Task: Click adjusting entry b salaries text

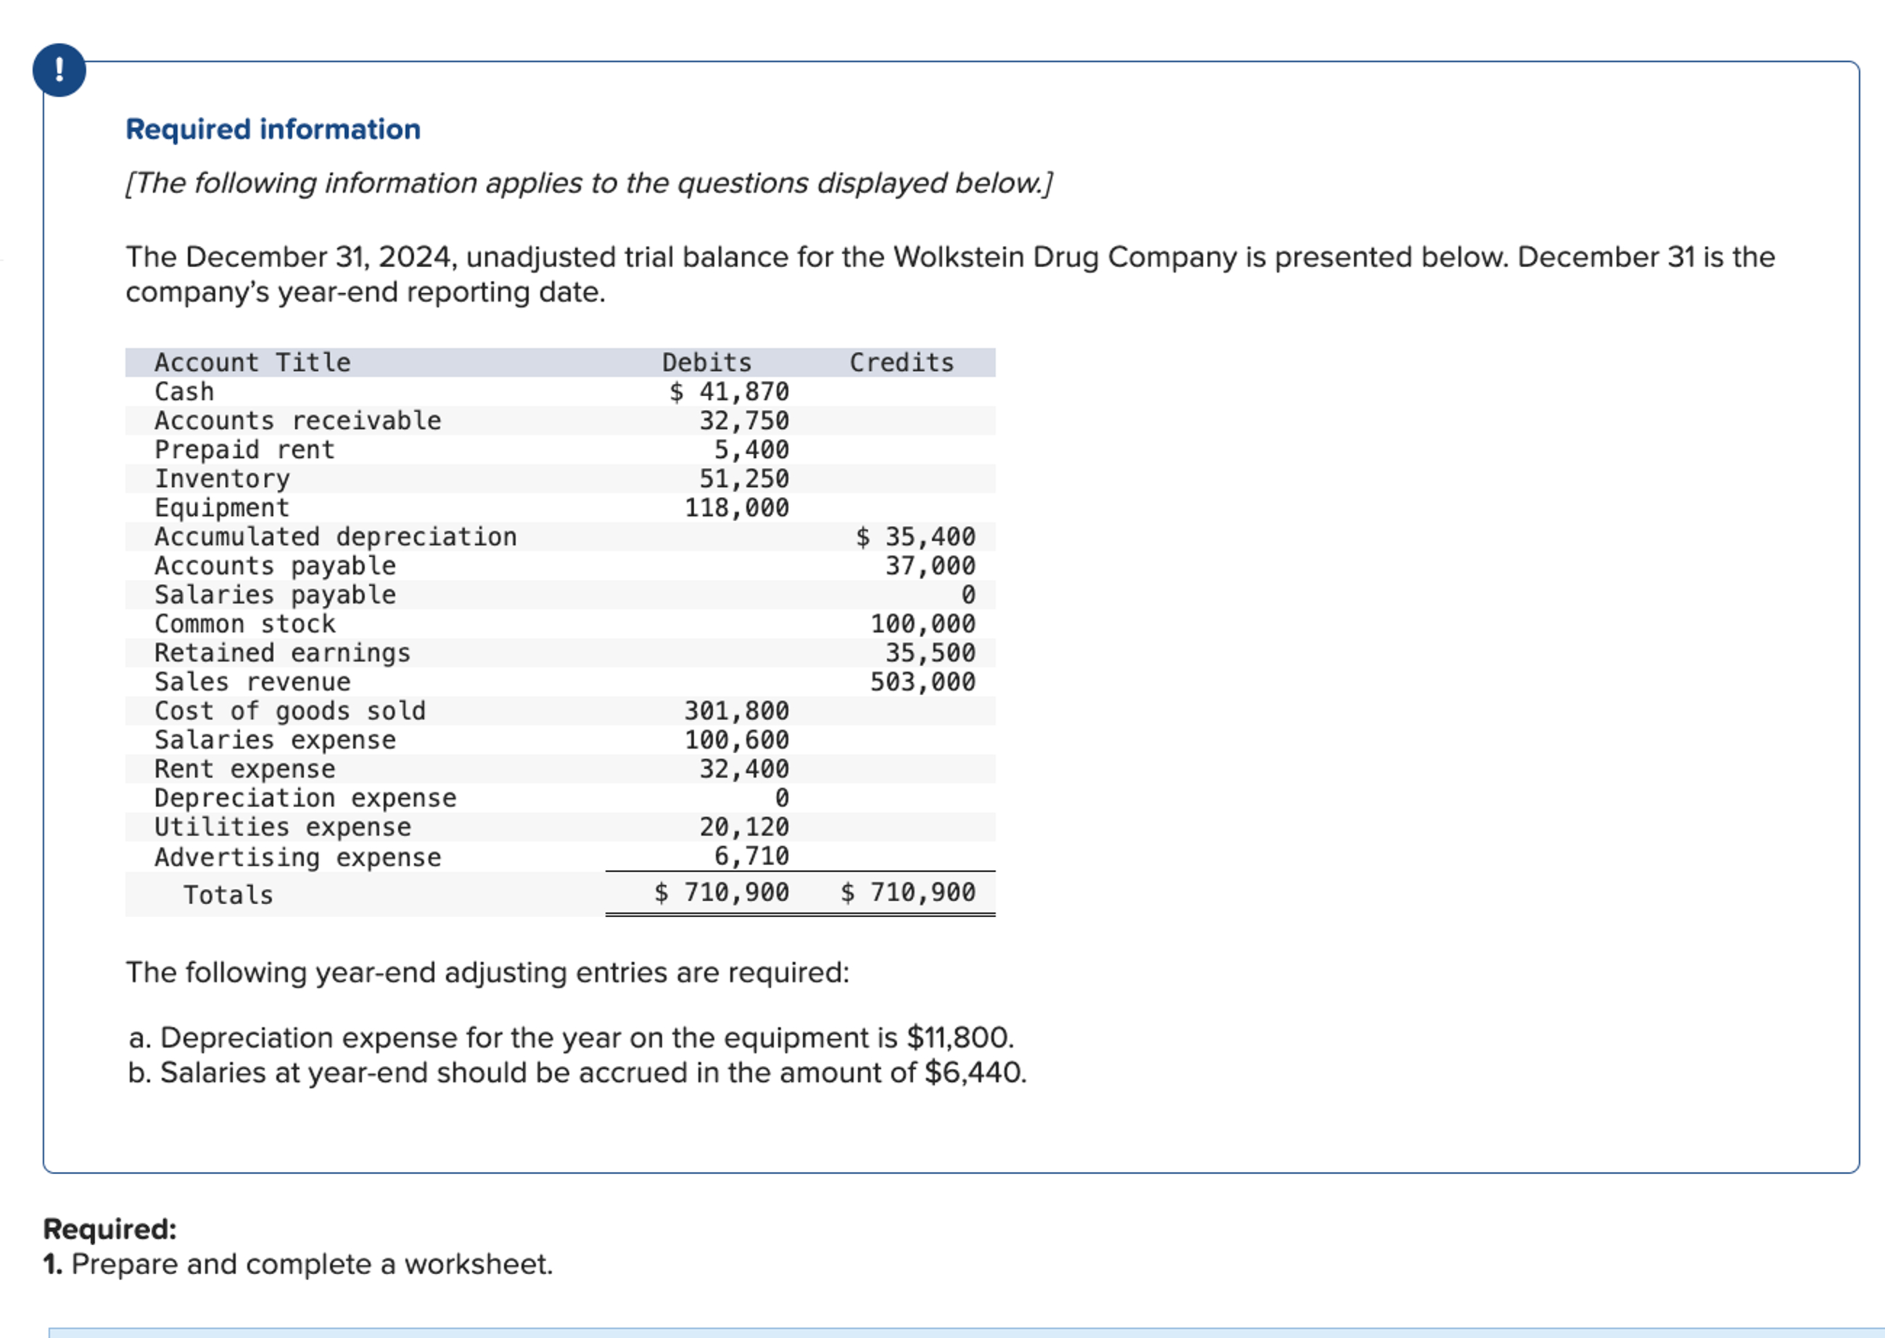Action: click(577, 1072)
